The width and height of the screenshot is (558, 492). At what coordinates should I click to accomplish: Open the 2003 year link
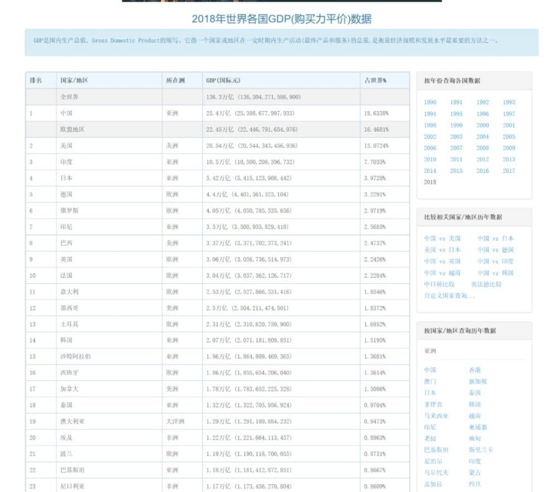456,137
